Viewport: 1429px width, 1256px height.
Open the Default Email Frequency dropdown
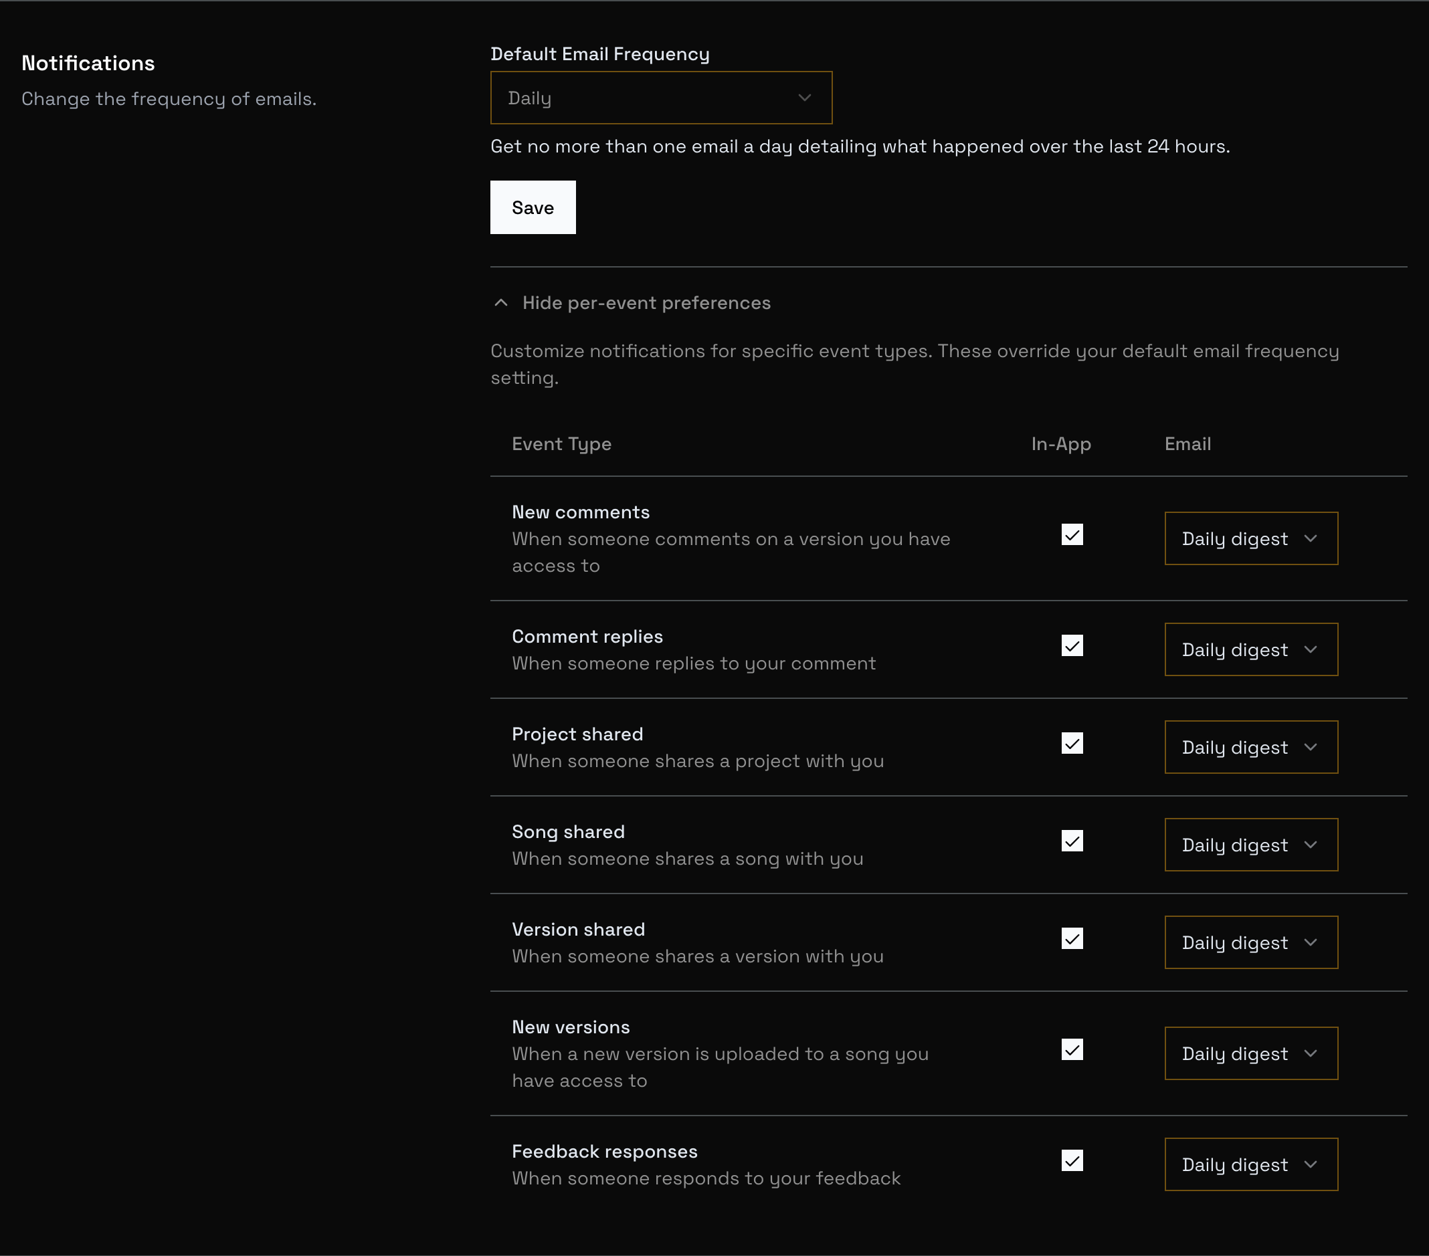point(661,98)
